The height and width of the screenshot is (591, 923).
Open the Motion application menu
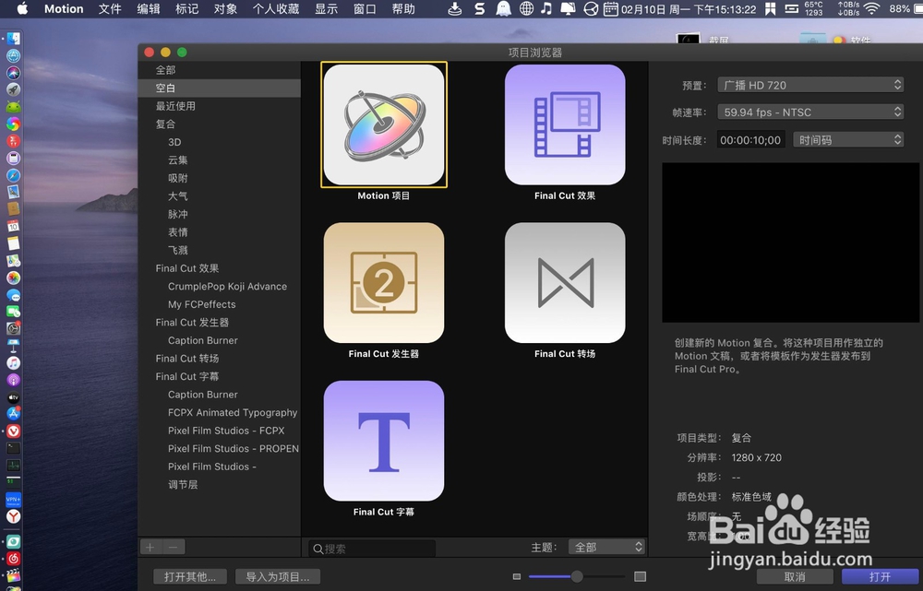[64, 9]
